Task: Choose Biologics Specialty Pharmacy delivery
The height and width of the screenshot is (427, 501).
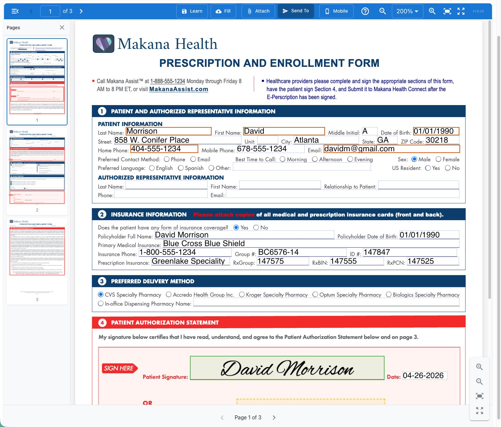Action: click(389, 294)
